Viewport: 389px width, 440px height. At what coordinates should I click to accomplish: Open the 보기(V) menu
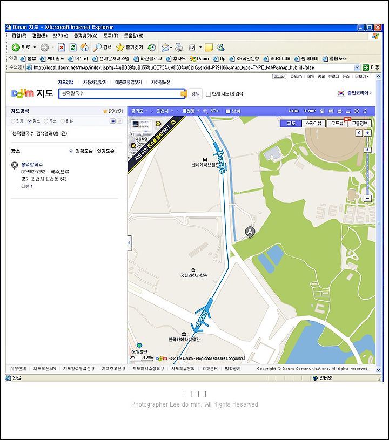61,36
